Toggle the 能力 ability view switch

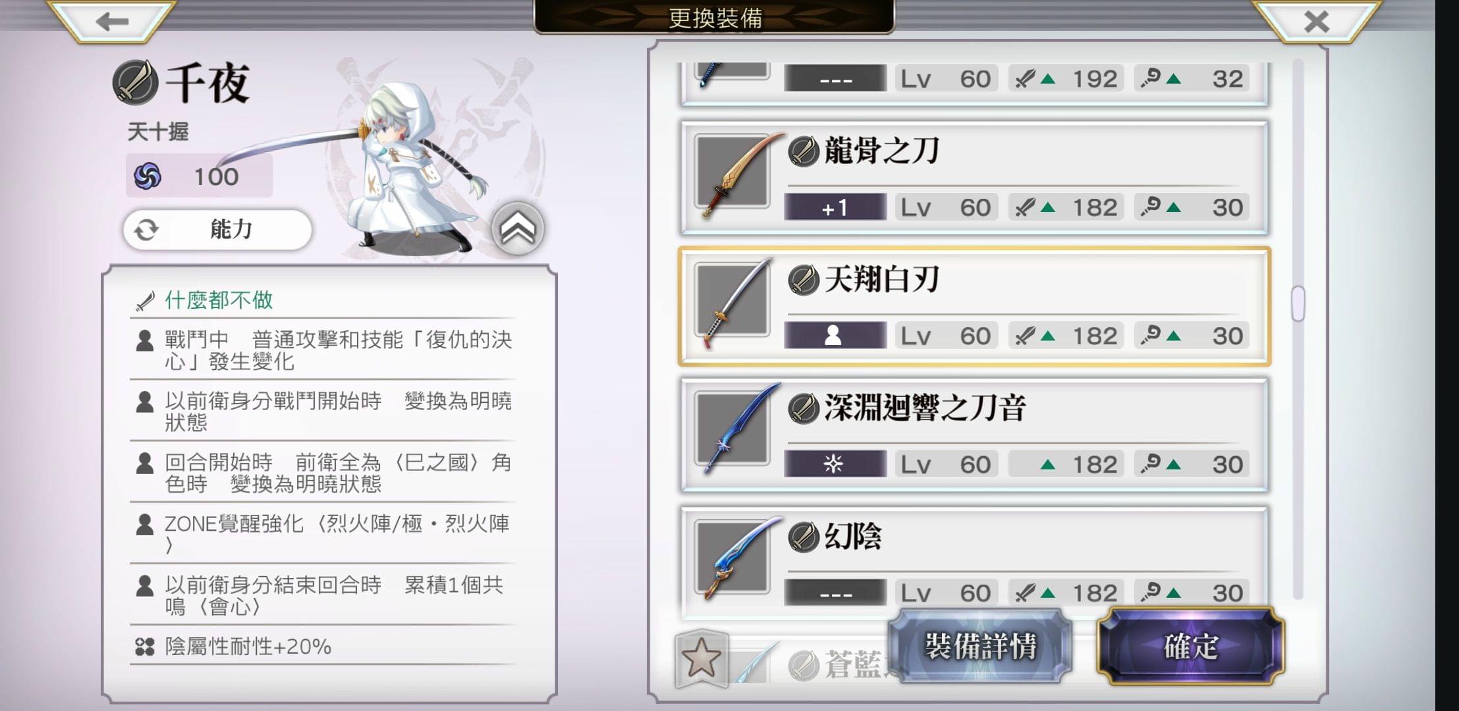pos(217,230)
